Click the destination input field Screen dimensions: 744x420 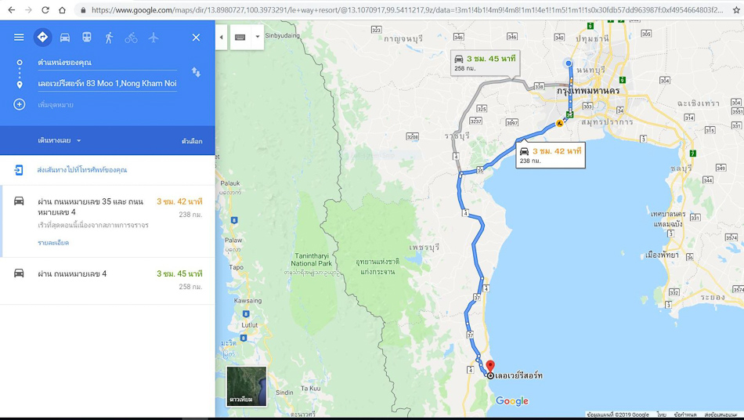[x=107, y=84]
